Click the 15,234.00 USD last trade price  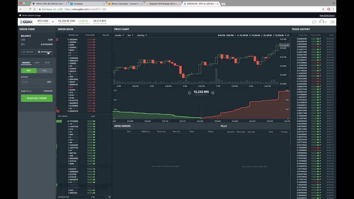tap(66, 21)
